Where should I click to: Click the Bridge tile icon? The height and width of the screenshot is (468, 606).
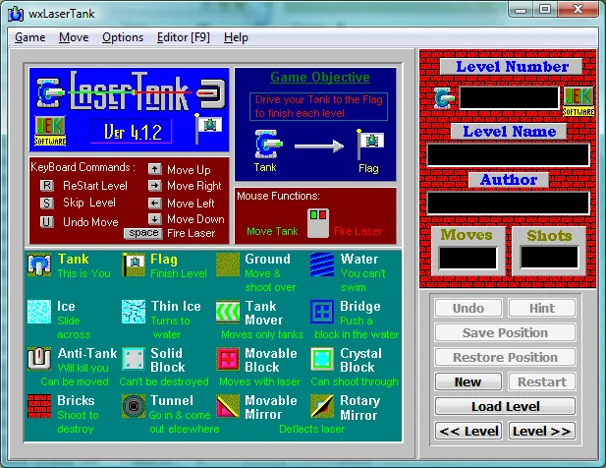click(x=322, y=312)
